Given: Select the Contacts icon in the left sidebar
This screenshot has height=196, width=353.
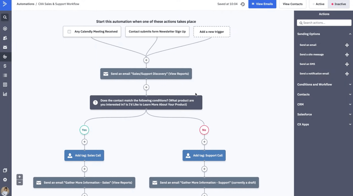Looking at the screenshot, I should pyautogui.click(x=5, y=38).
